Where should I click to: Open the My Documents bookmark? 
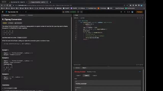(130, 8)
